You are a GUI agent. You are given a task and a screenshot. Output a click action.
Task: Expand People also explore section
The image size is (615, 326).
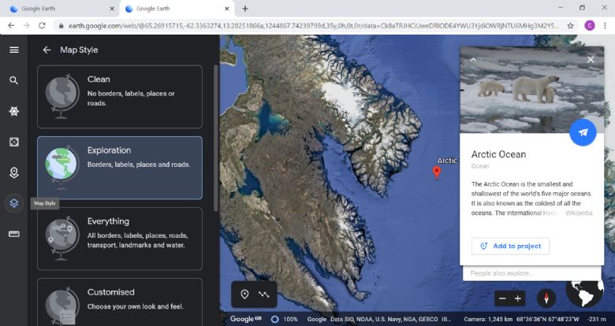coord(532,273)
